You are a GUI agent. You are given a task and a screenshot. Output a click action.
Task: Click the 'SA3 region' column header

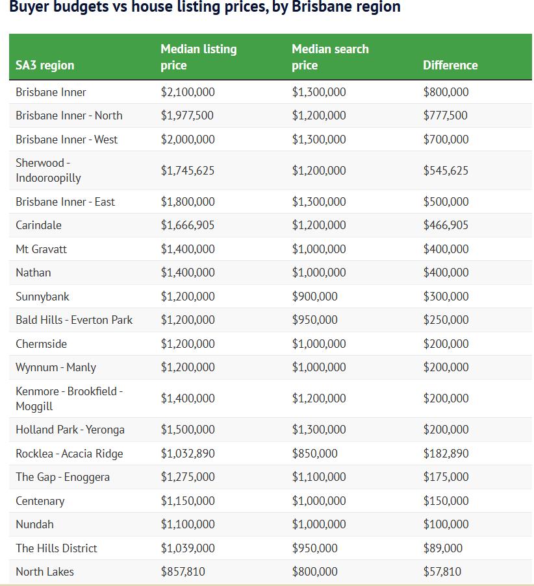45,66
